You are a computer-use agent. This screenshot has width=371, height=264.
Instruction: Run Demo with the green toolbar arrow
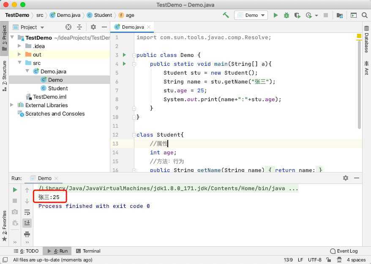tap(276, 15)
